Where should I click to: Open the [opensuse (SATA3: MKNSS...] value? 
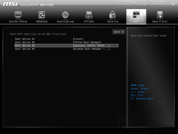[x=91, y=46]
